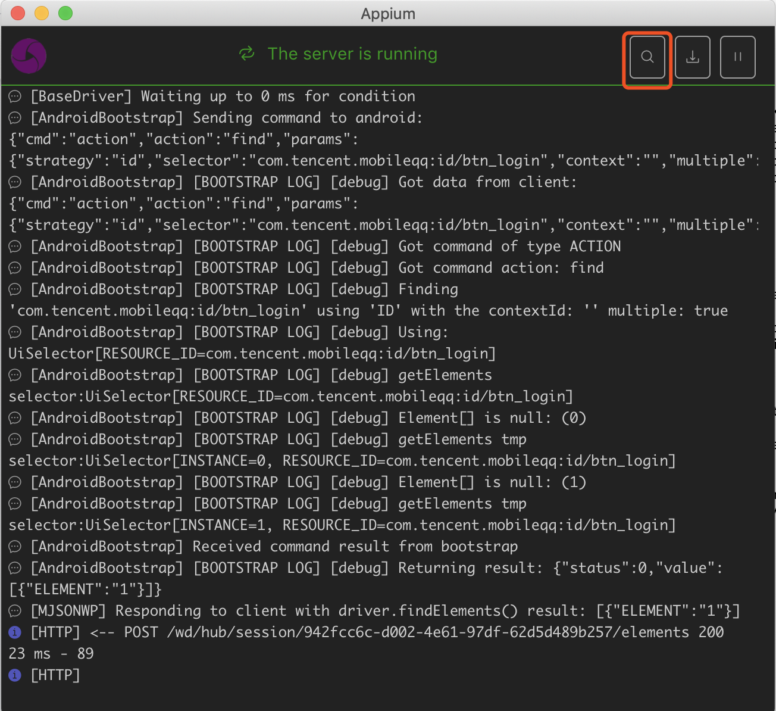This screenshot has height=711, width=776.
Task: Select 'selector:UiSelector[INSTANCE=1' line
Action: click(342, 525)
